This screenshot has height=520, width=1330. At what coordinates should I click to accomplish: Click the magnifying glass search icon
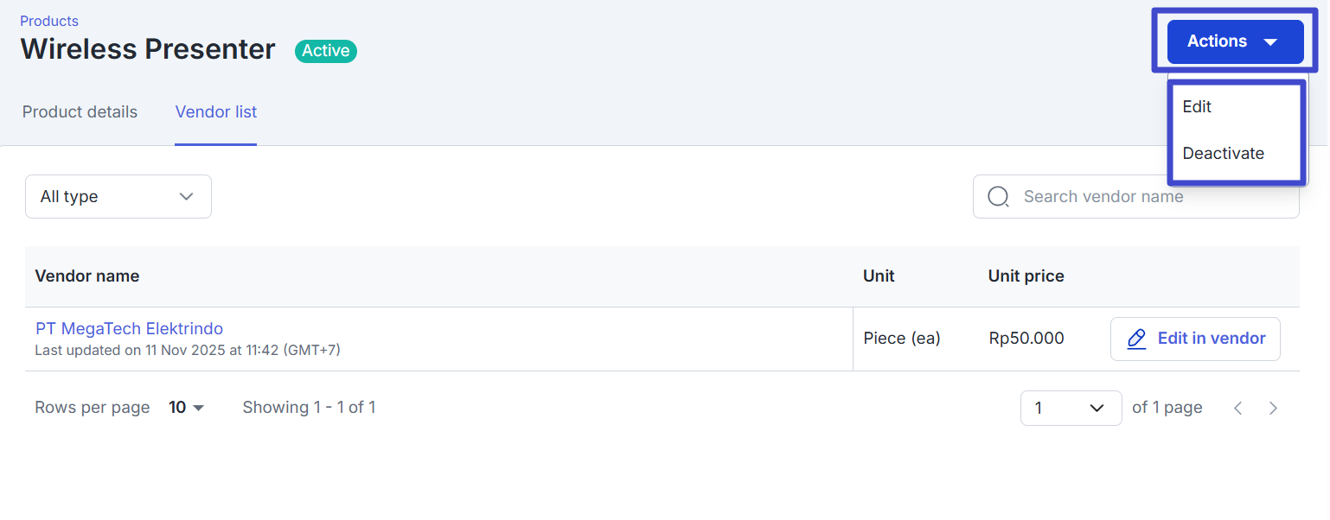pyautogui.click(x=998, y=197)
